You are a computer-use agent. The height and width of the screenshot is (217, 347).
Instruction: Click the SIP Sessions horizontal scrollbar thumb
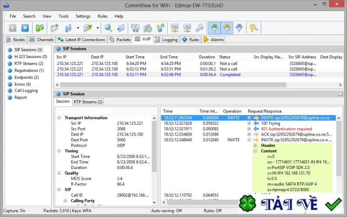pyautogui.click(x=173, y=85)
